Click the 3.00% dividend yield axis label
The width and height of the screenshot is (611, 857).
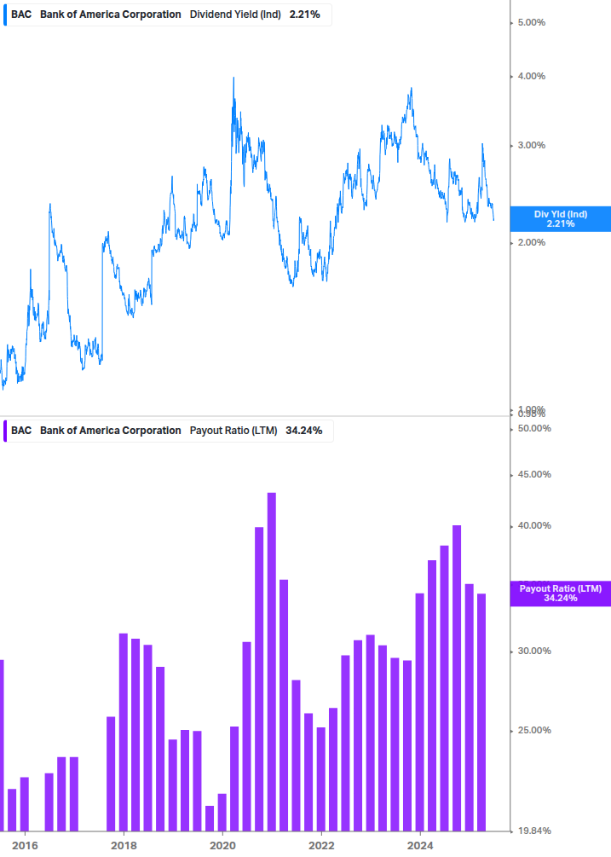(x=531, y=145)
